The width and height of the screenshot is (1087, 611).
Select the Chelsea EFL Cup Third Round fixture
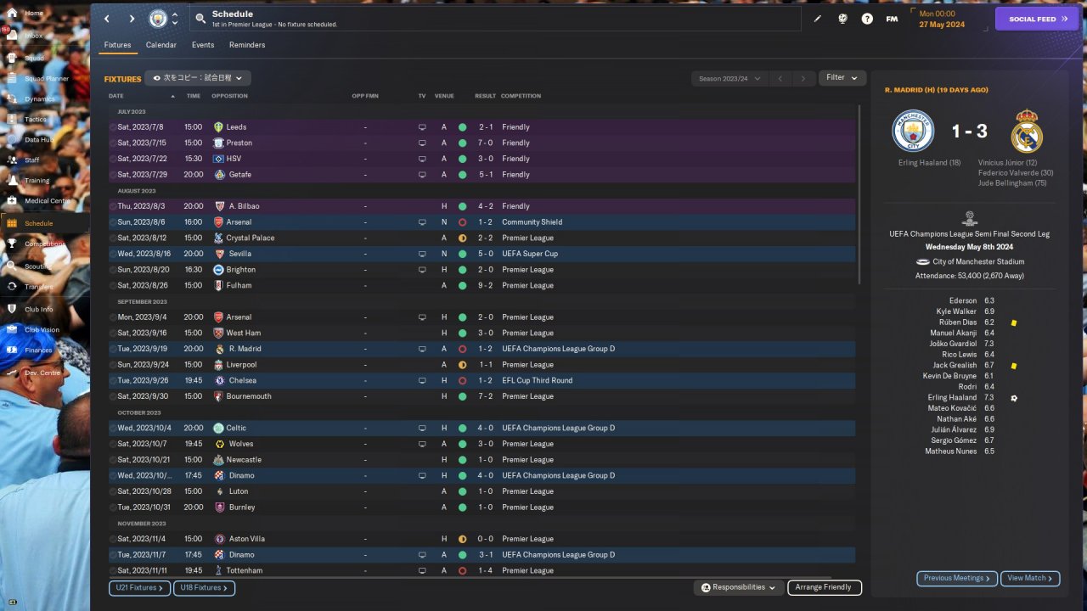click(482, 380)
